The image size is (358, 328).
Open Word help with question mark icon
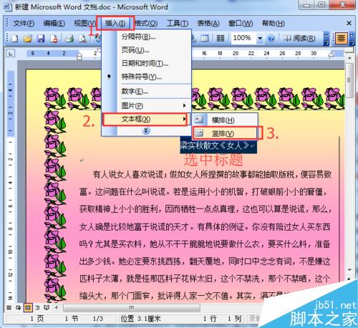(x=271, y=39)
